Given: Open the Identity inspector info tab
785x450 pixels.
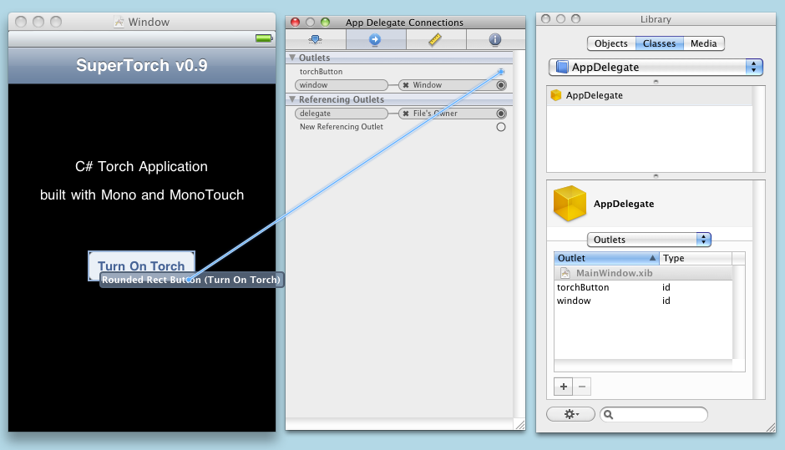Looking at the screenshot, I should [x=495, y=39].
